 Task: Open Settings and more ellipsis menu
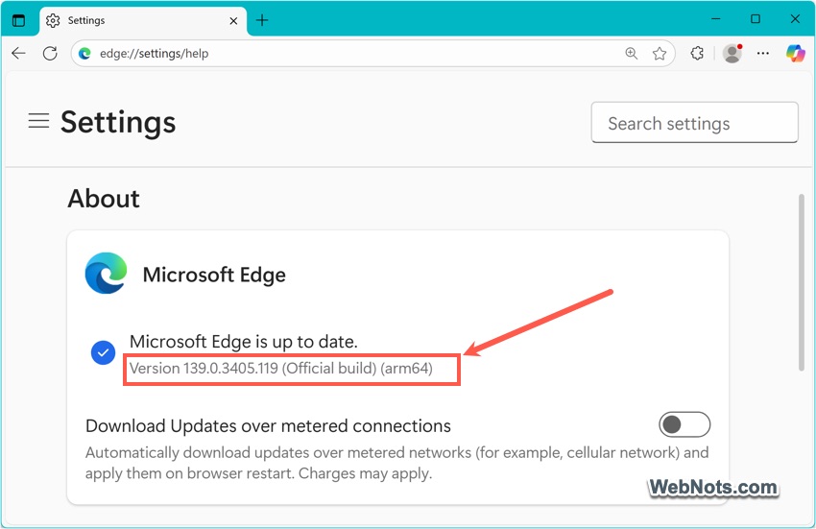click(763, 53)
